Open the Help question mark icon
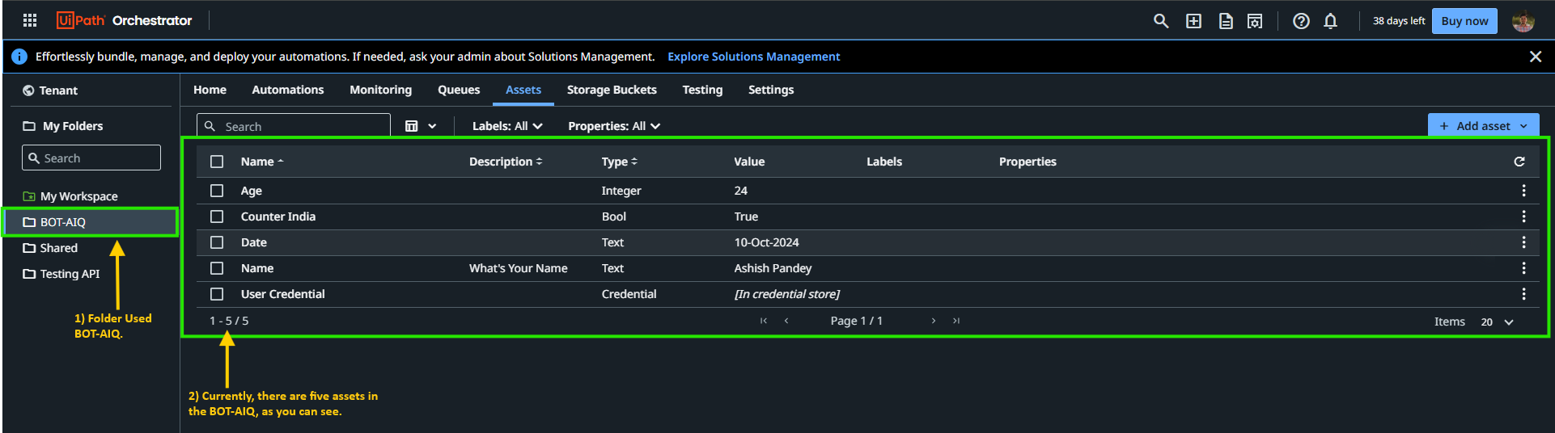This screenshot has height=433, width=1555. (1301, 21)
